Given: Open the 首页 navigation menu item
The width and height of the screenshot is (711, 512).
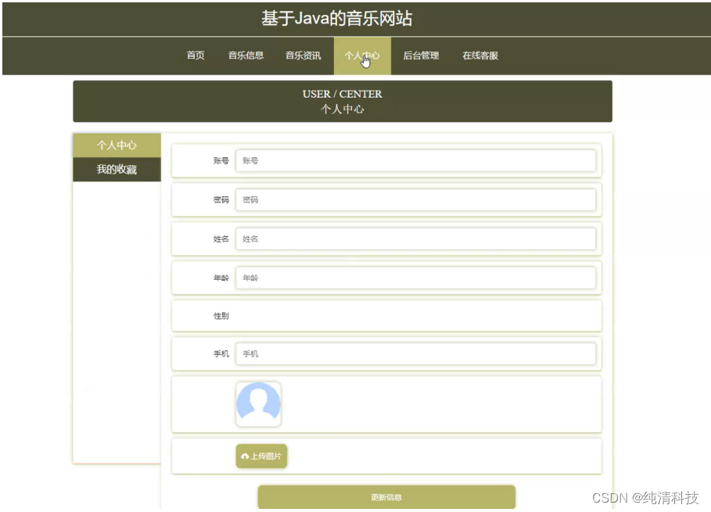Looking at the screenshot, I should click(x=195, y=55).
